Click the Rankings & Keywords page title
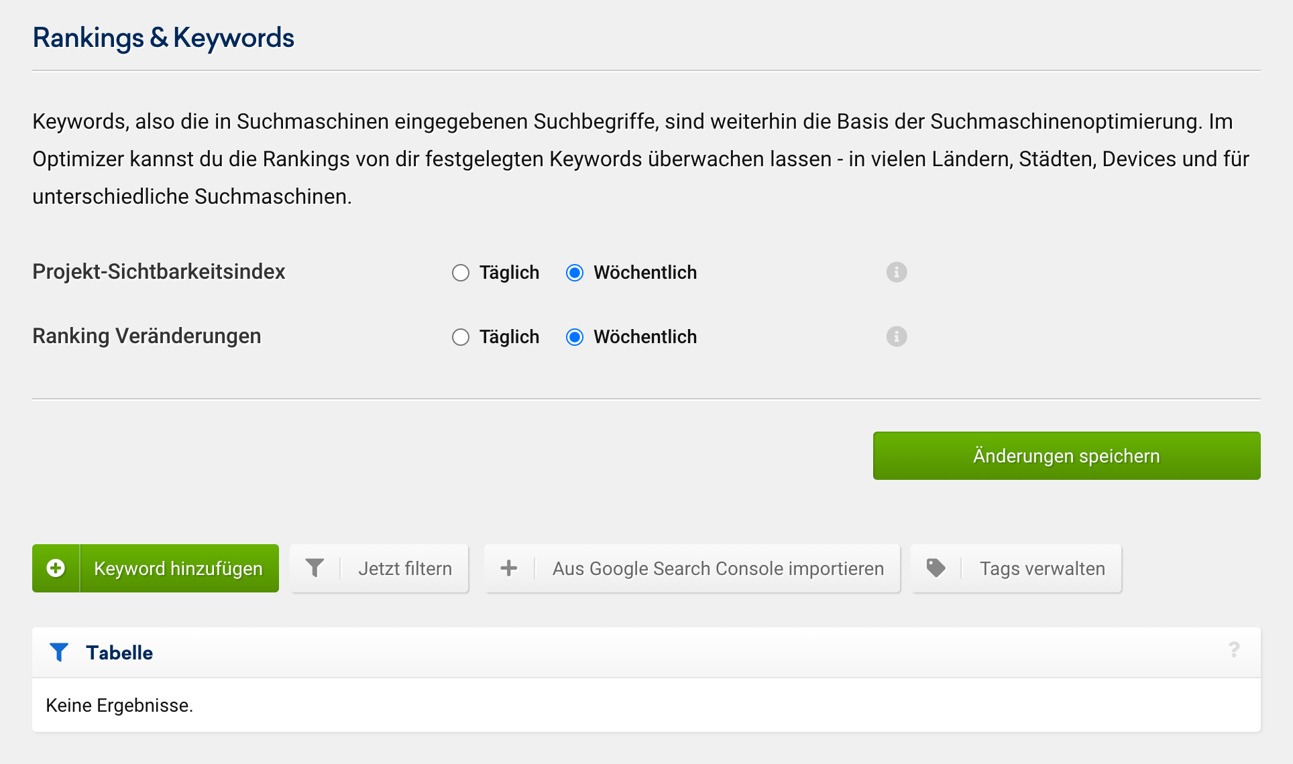 [x=164, y=38]
